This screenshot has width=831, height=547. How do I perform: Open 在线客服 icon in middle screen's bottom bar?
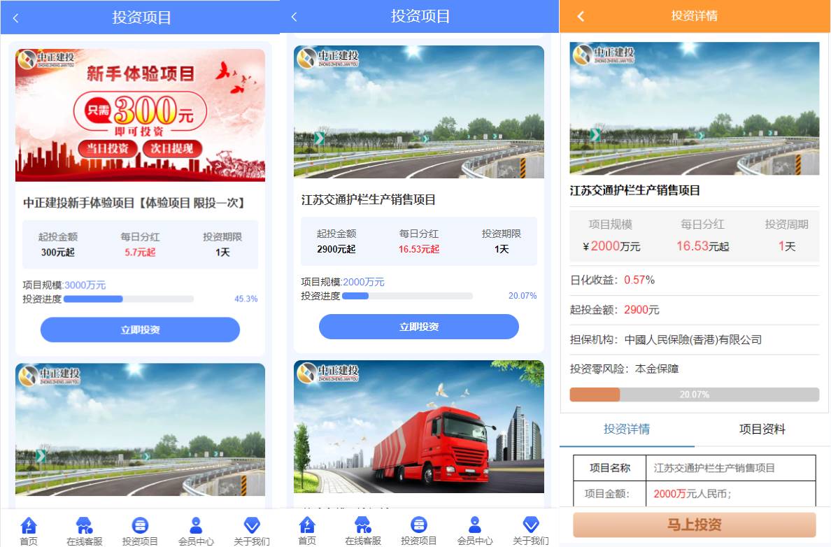tap(363, 526)
